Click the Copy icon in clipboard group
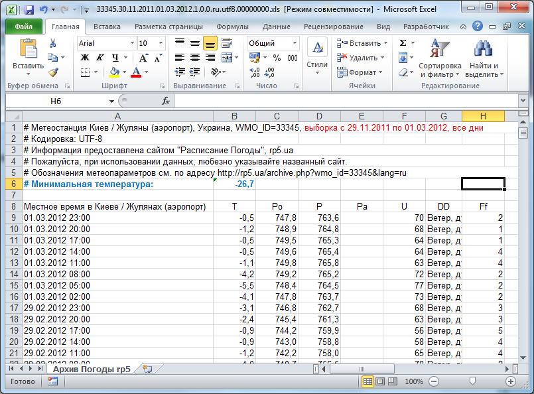This screenshot has width=534, height=394. click(53, 58)
